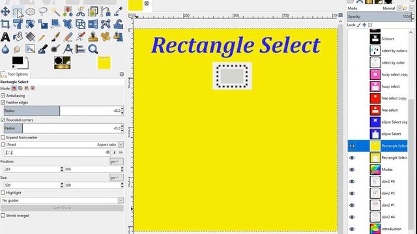Click the yellow active image thumbnail in toolbox
The height and width of the screenshot is (234, 417).
pos(104,63)
